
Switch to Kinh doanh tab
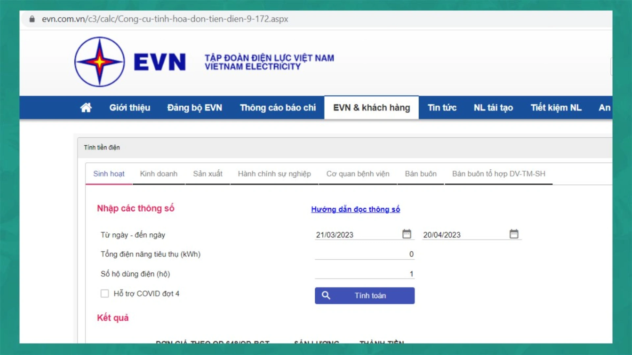coord(159,174)
